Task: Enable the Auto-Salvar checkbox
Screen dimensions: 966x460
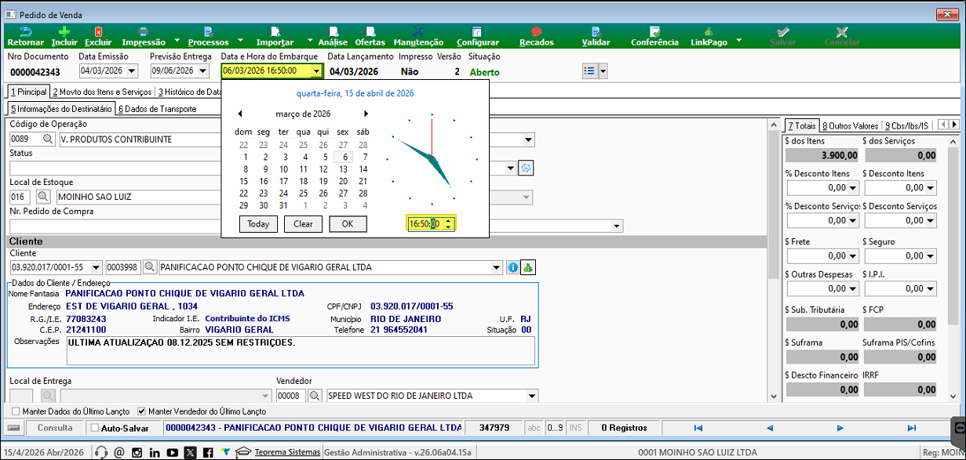Action: (95, 428)
